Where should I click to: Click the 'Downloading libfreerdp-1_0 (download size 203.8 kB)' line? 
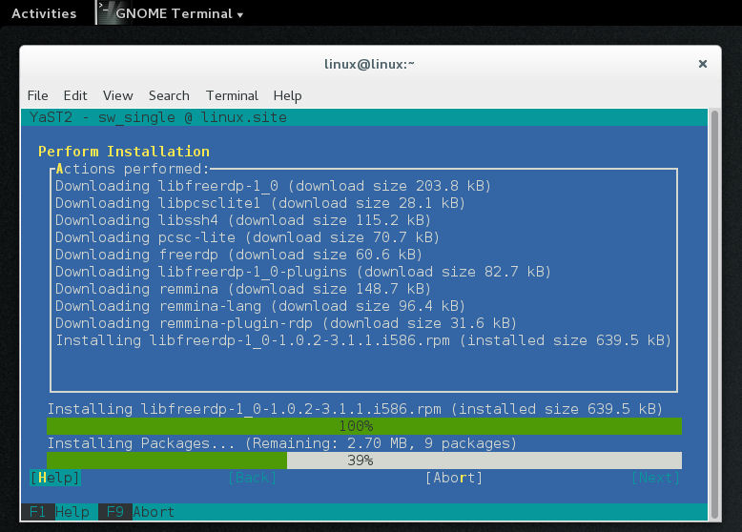pos(274,186)
